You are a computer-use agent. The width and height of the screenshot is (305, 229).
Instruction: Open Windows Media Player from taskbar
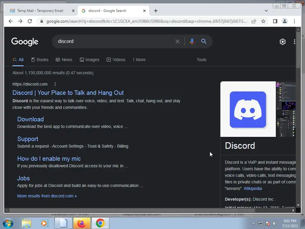[45, 223]
